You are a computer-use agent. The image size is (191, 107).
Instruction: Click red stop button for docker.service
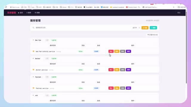click(x=111, y=70)
